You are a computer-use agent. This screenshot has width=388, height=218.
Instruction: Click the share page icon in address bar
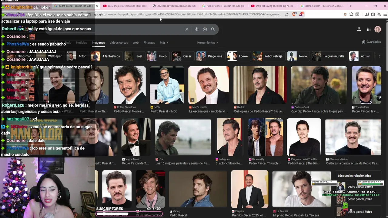point(286,14)
